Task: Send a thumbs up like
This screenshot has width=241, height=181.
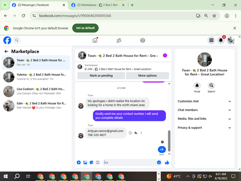Action: tap(167, 163)
